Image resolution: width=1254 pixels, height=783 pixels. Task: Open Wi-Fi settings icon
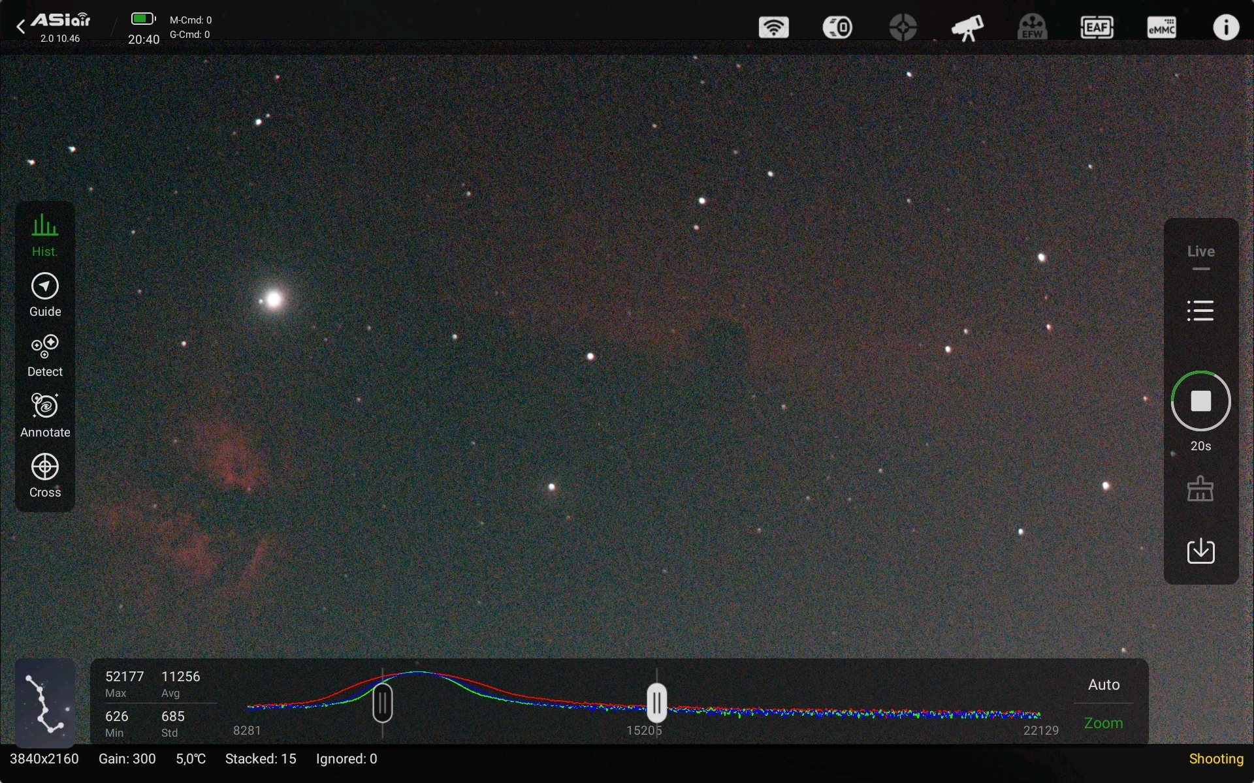773,27
